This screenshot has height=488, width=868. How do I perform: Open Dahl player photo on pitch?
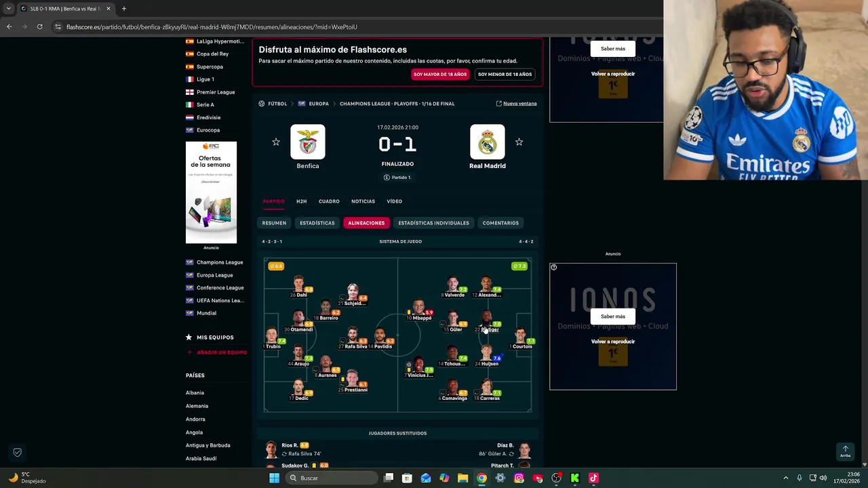click(x=298, y=285)
